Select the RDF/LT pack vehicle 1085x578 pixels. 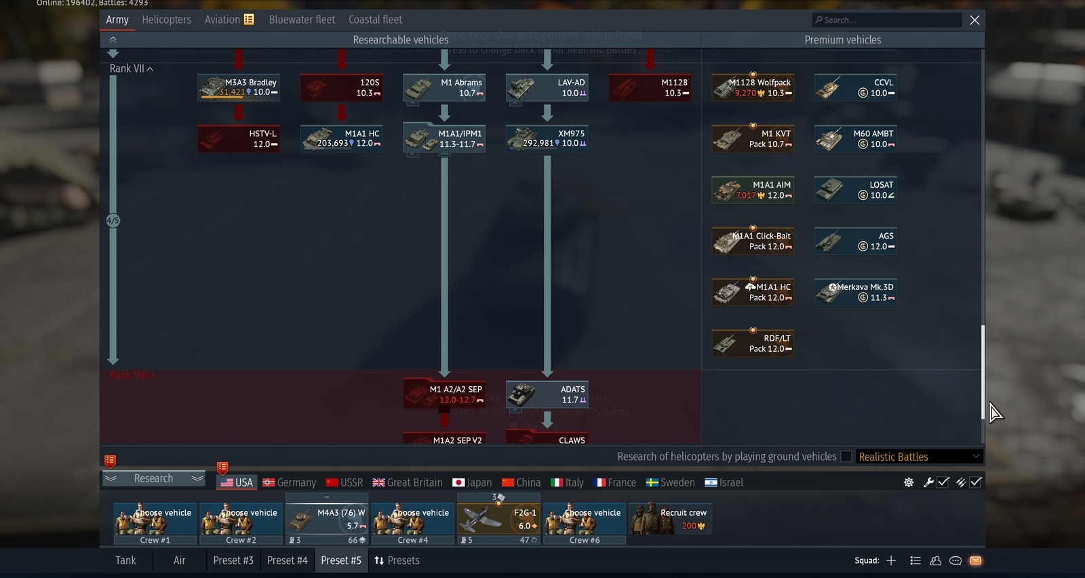tap(753, 344)
